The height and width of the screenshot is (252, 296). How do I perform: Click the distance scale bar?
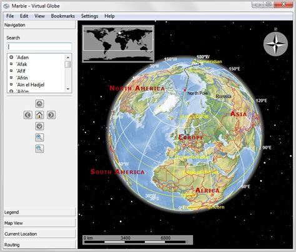coord(137,240)
